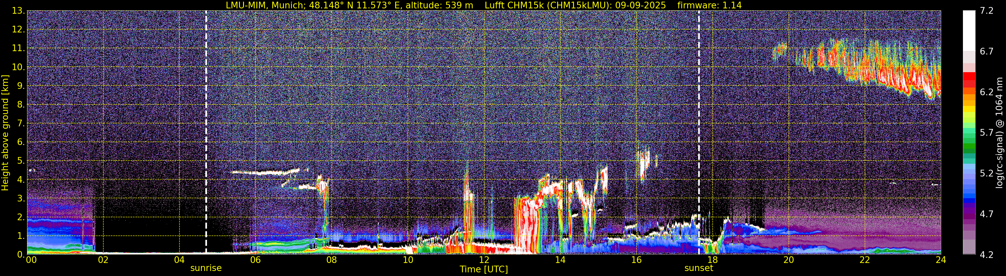Screen dimensions: 1006x276
Task: Click the "16" time axis tick label
Action: pos(636,260)
